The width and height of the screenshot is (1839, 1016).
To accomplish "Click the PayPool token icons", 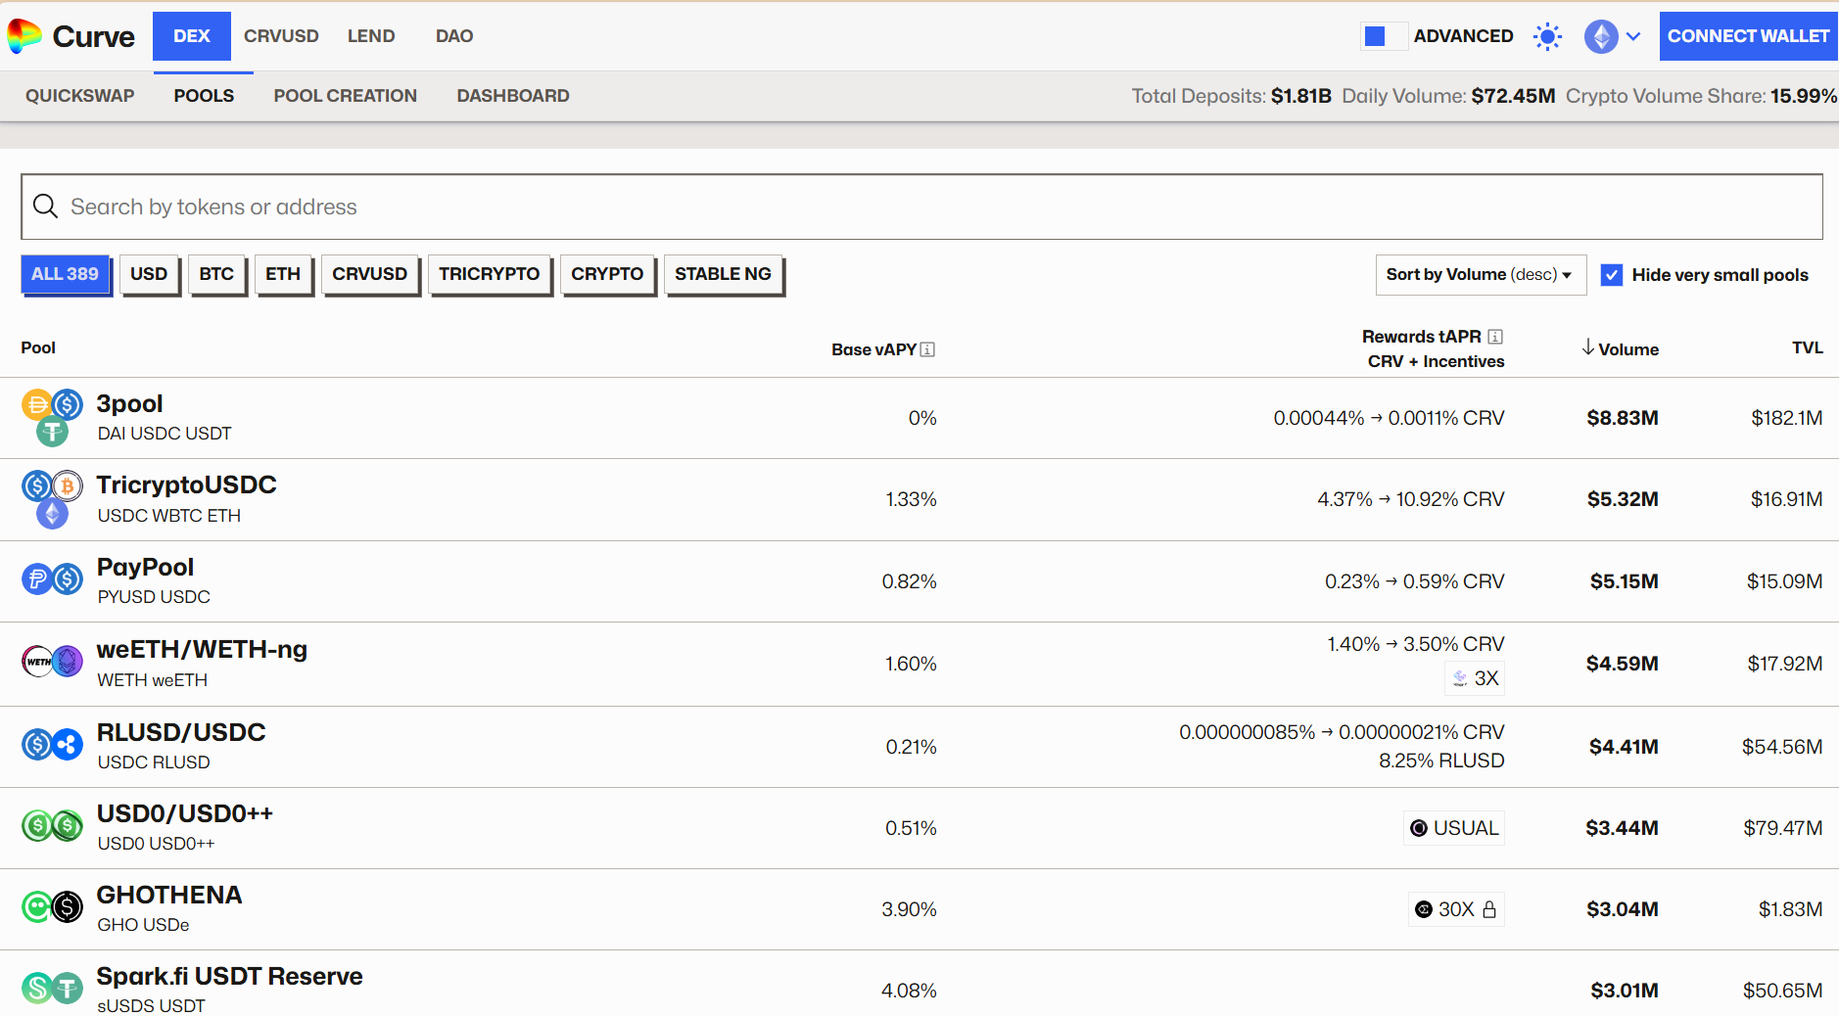I will [52, 579].
